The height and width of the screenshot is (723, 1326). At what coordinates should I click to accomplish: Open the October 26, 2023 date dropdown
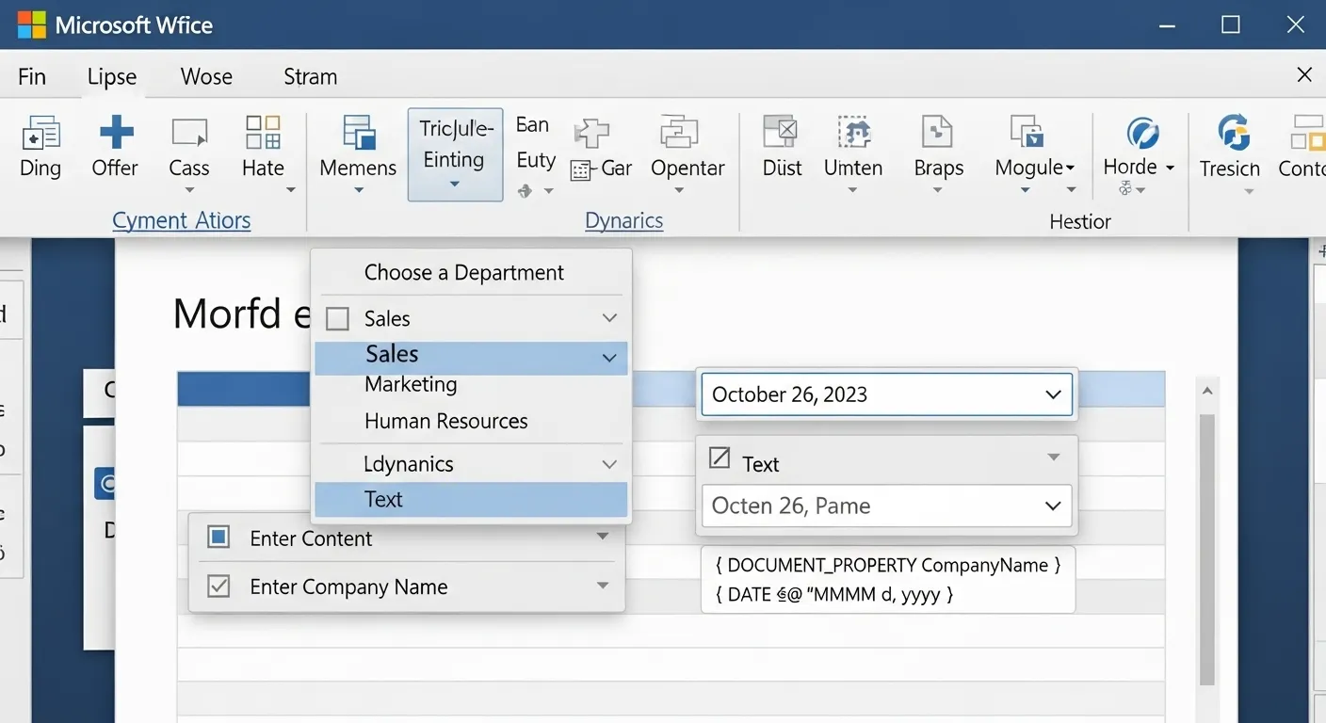tap(1053, 394)
